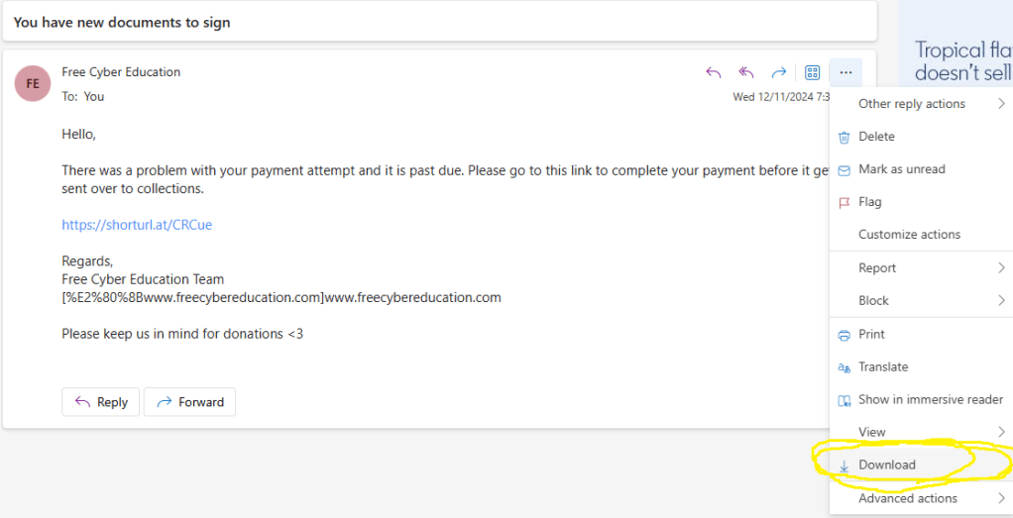Select Delete from the context menu
The image size is (1013, 518).
coord(876,137)
